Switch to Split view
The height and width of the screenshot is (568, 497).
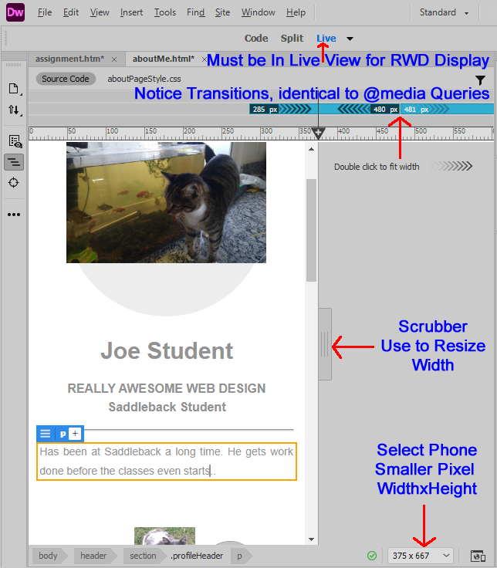coord(292,38)
